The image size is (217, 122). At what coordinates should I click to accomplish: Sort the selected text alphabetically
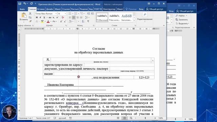[83, 21]
